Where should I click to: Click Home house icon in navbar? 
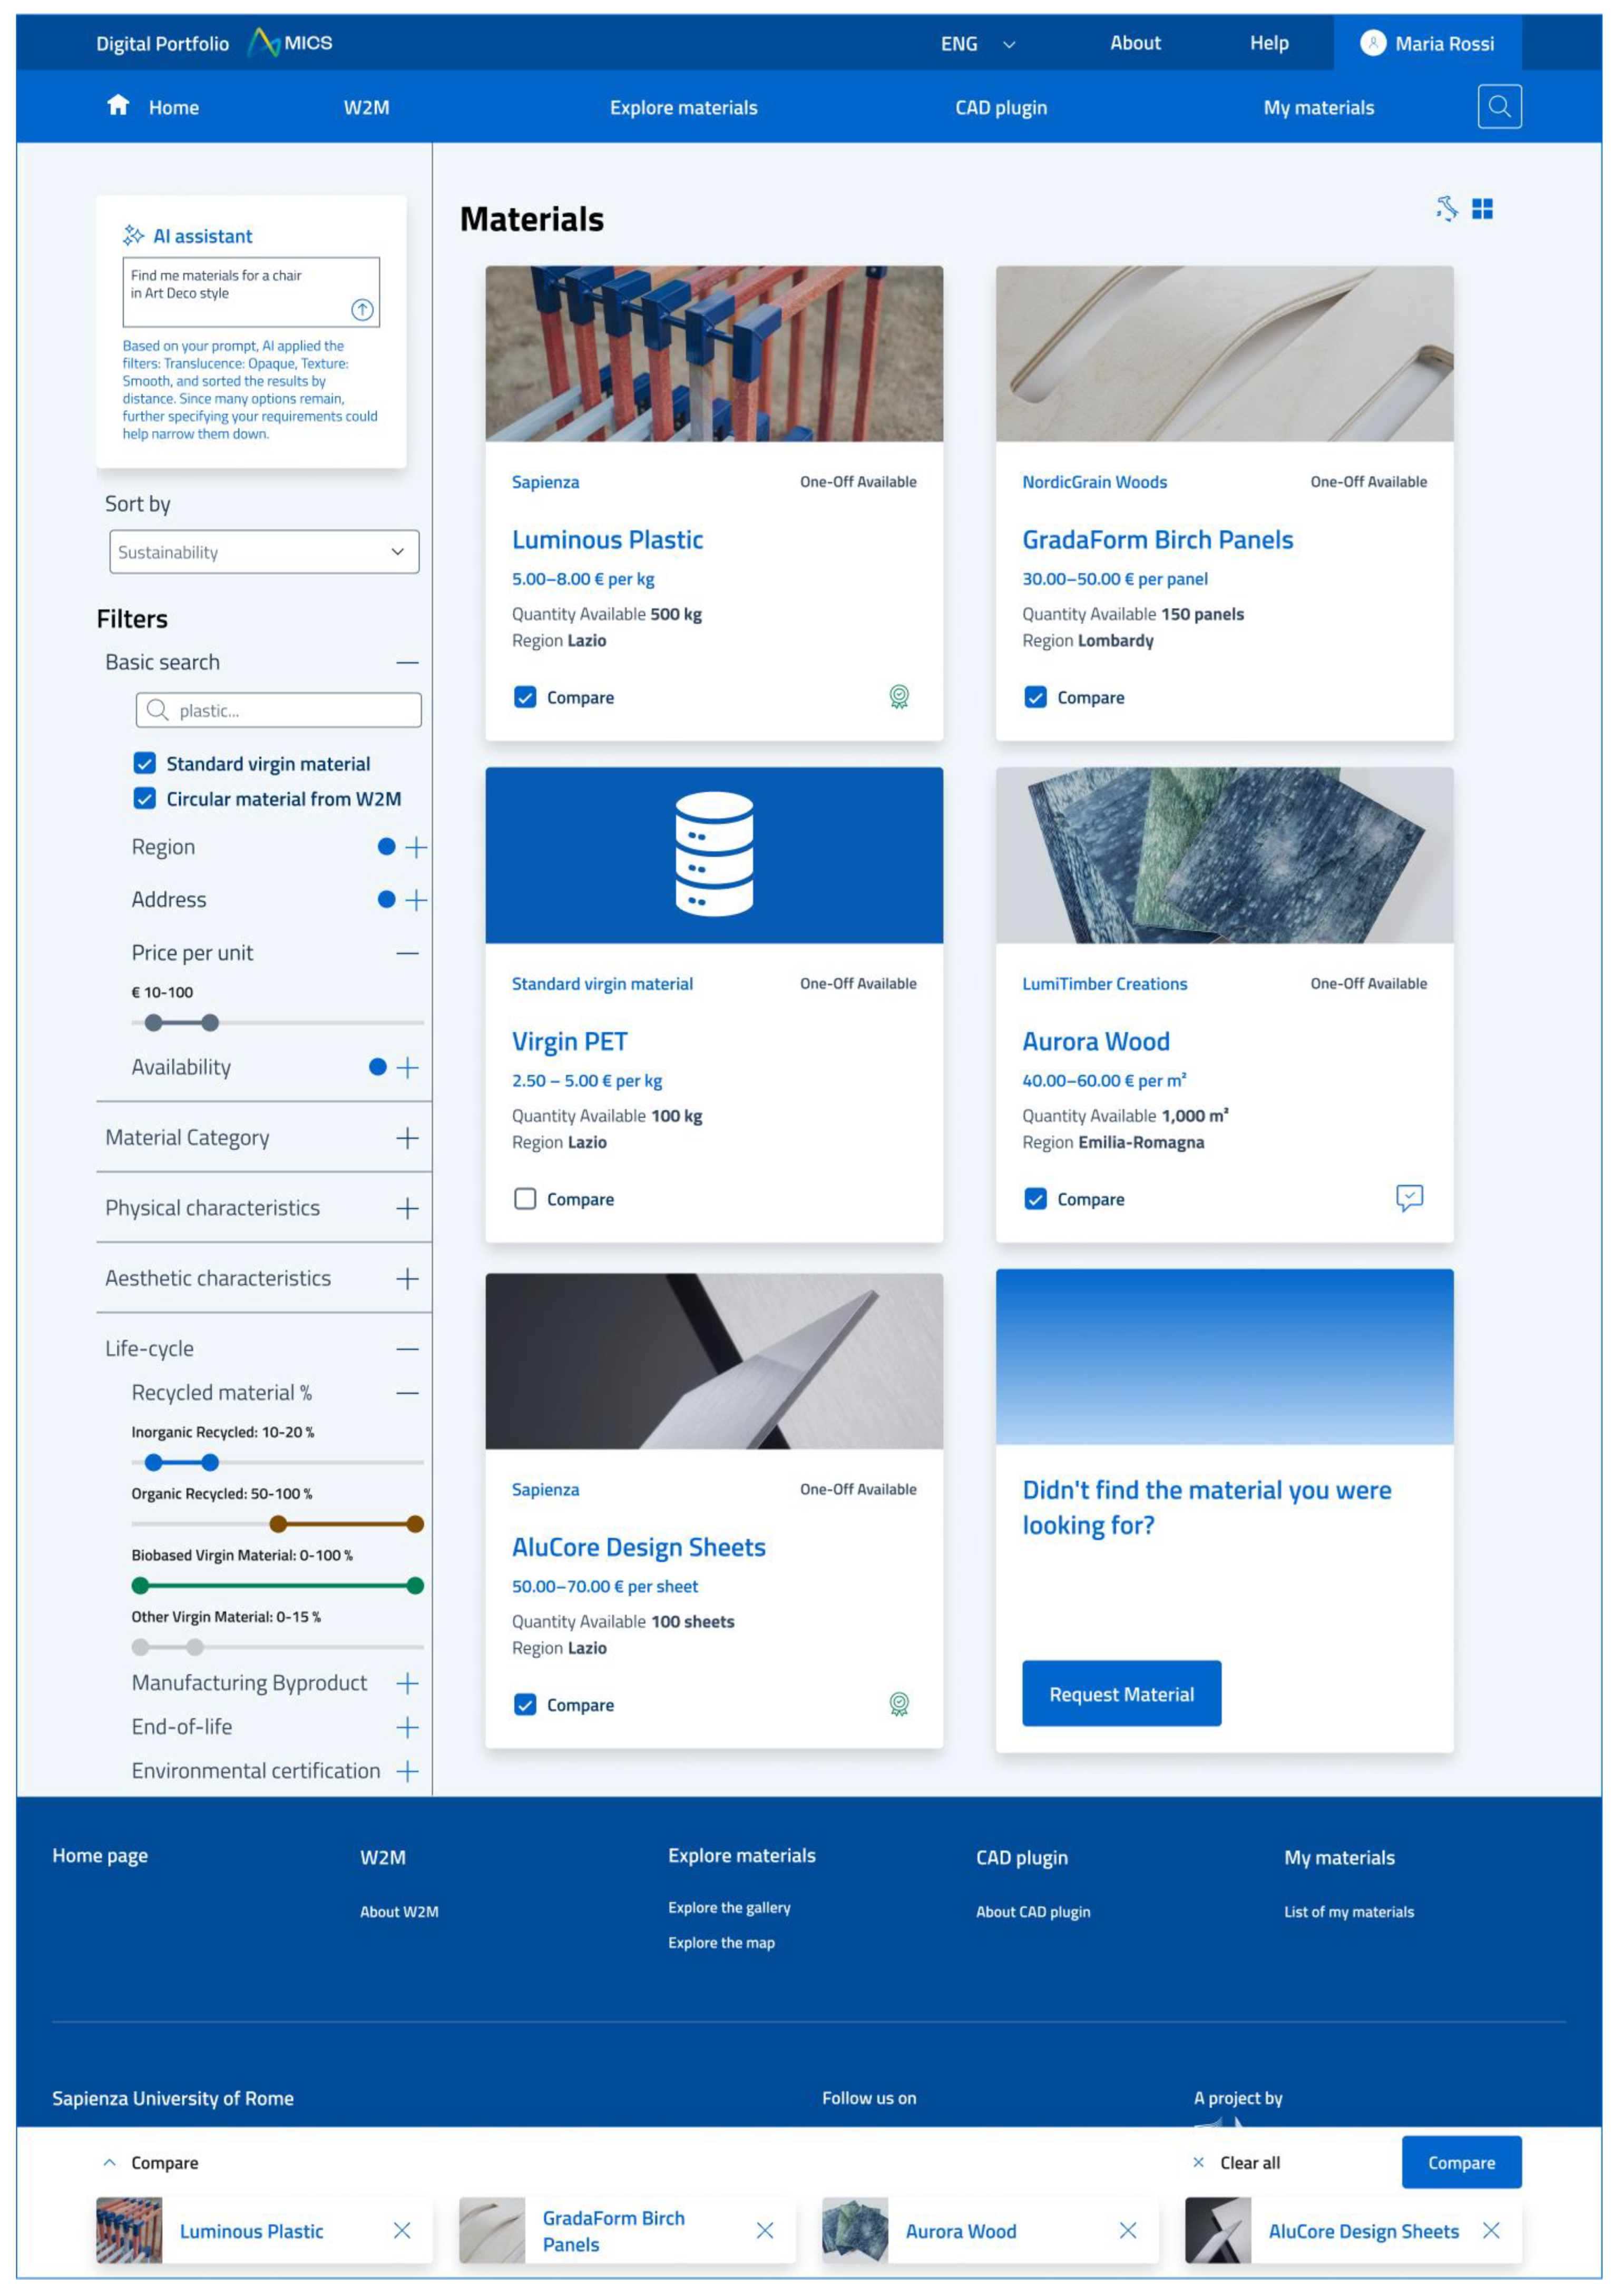[x=118, y=106]
